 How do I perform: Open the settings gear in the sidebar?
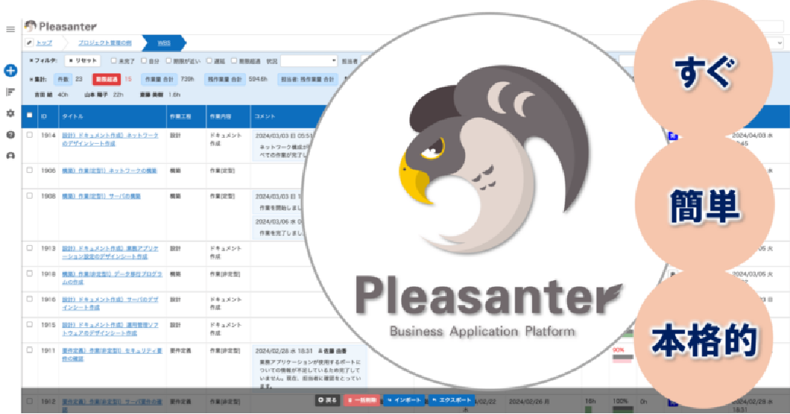tap(10, 113)
